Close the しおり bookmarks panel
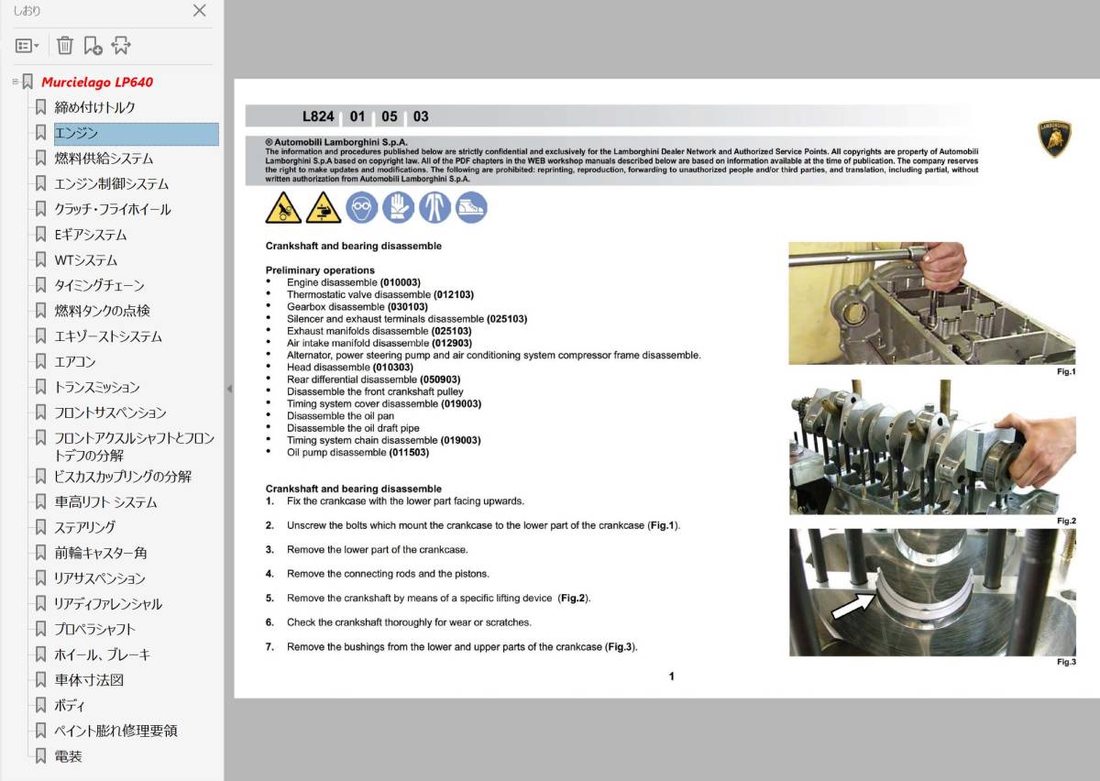The image size is (1100, 781). 199,11
